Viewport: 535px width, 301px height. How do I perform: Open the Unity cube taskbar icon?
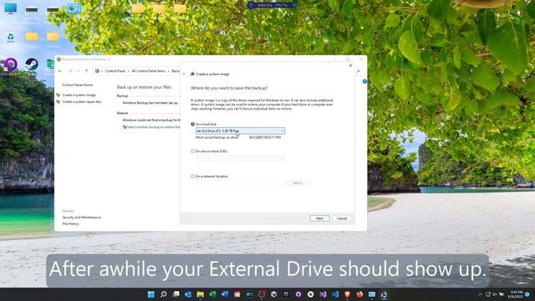click(x=273, y=294)
